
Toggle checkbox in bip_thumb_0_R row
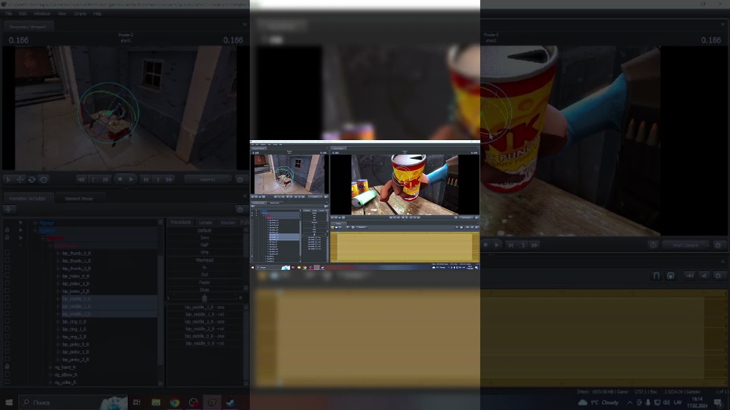[7, 253]
